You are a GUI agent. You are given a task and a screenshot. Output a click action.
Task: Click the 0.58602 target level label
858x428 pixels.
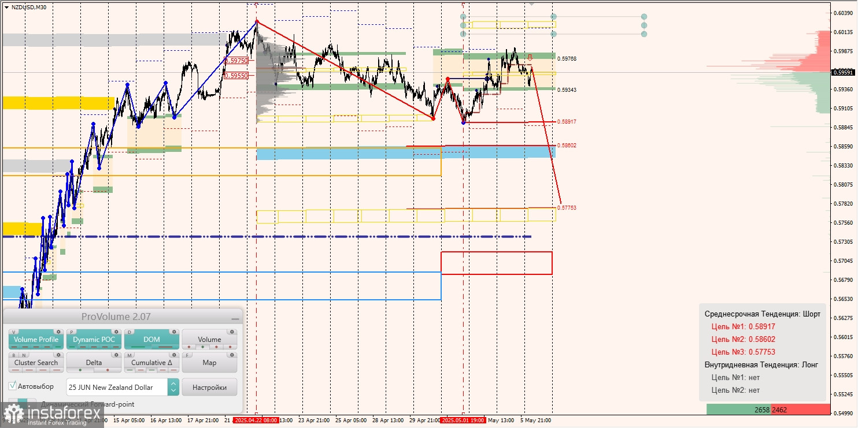click(x=567, y=146)
